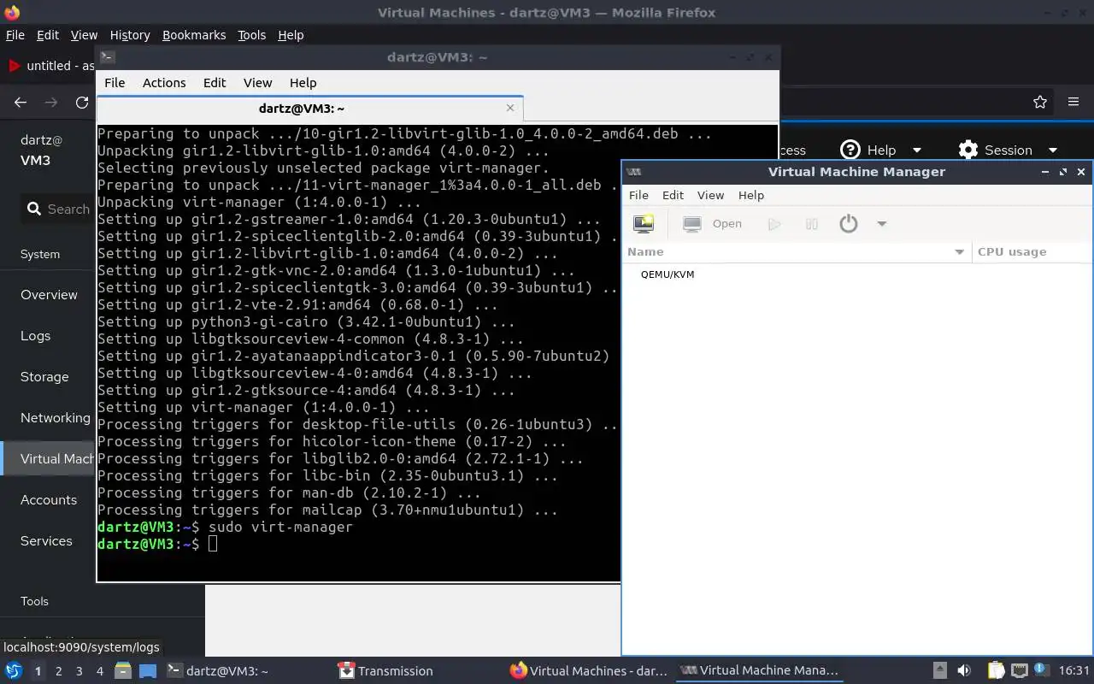
Task: Open File menu in Virtual Machine Manager
Action: (638, 195)
